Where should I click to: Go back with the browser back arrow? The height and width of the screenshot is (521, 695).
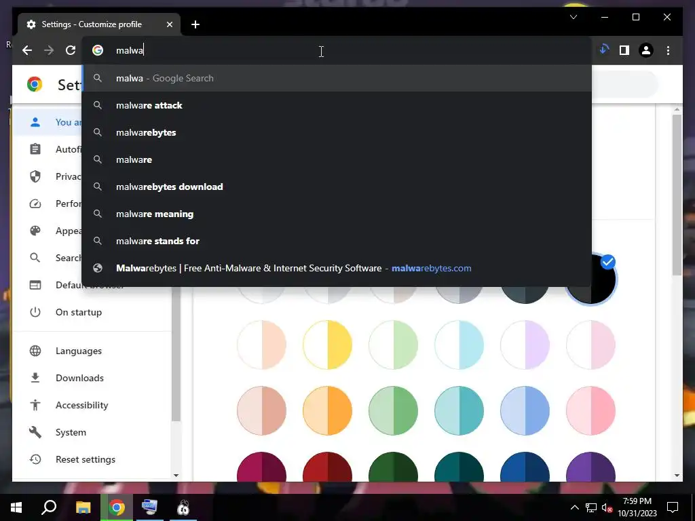pos(27,50)
